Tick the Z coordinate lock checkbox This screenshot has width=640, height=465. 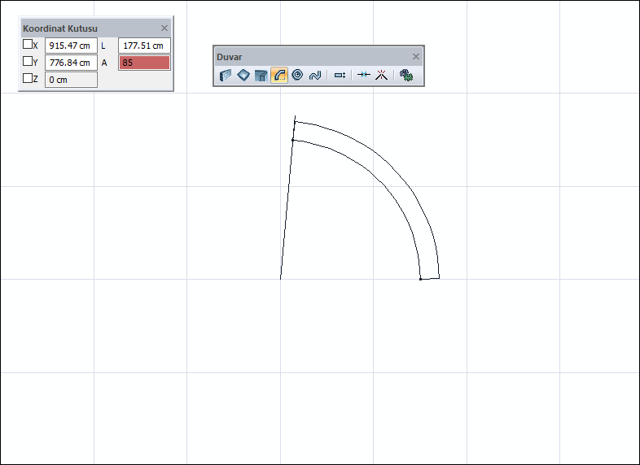tap(28, 79)
